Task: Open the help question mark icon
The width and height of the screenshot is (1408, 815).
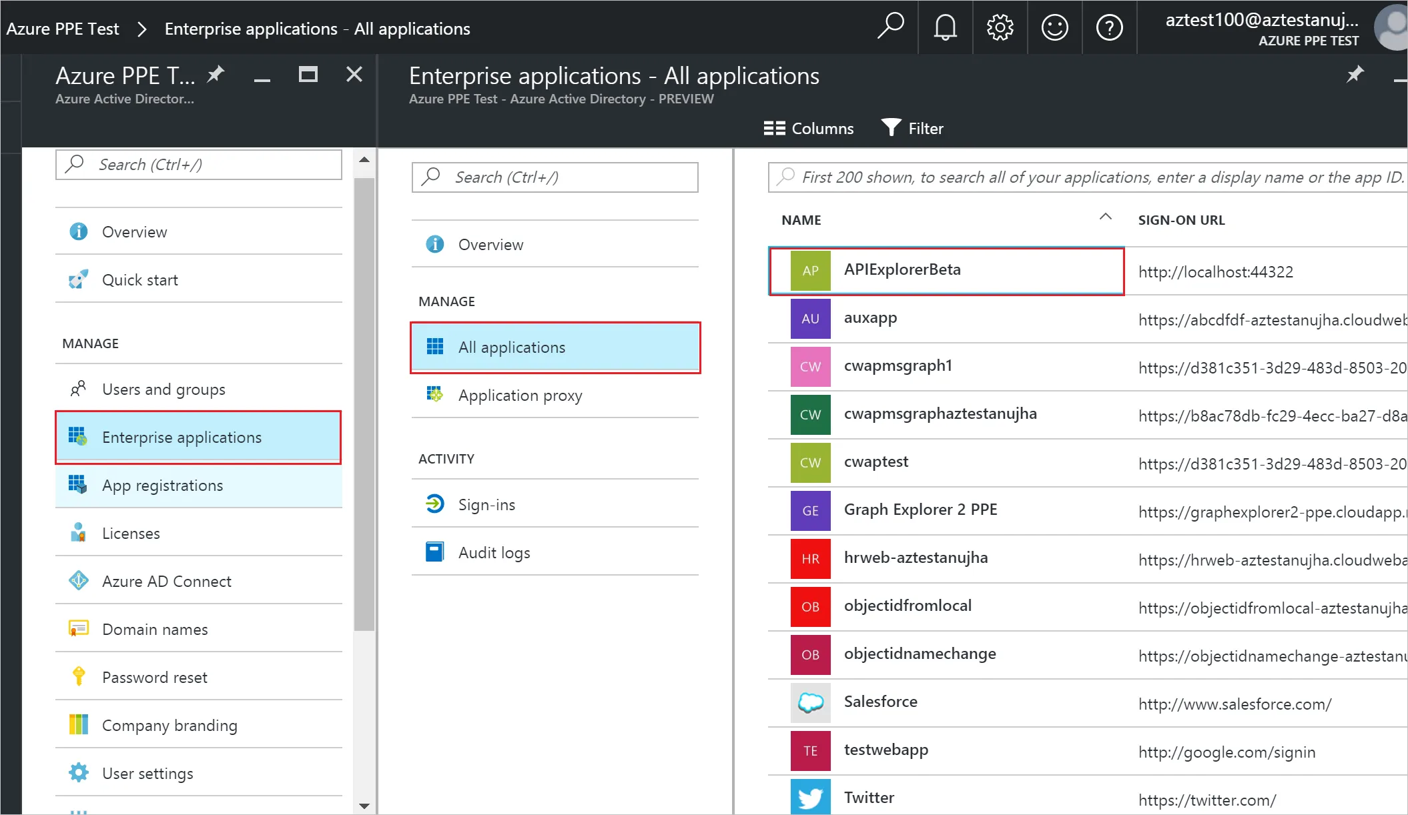Action: (x=1109, y=28)
